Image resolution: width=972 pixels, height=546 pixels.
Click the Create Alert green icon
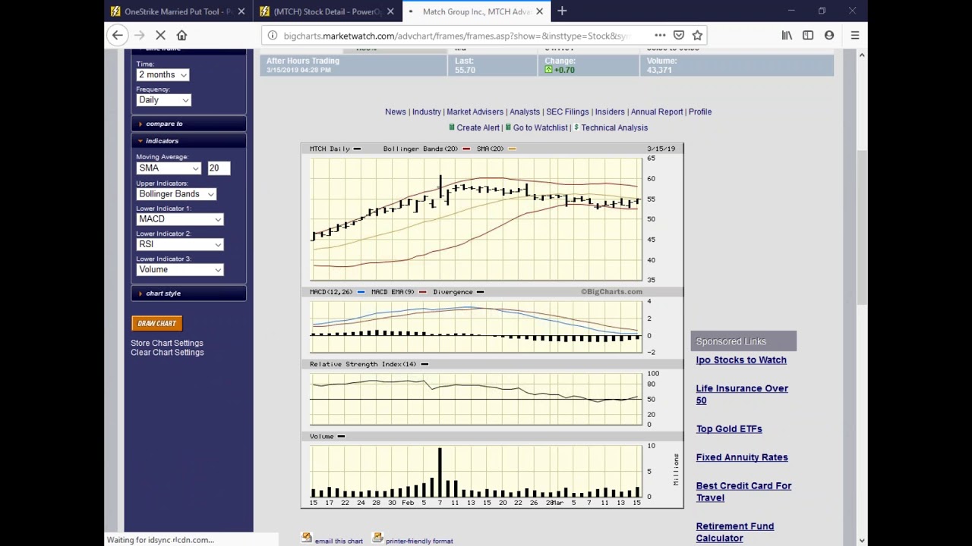[452, 127]
